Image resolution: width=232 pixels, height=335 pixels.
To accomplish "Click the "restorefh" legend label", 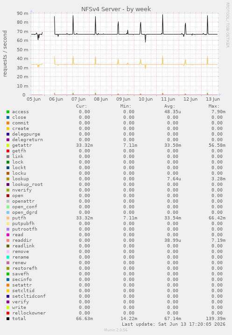I will tap(25, 268).
